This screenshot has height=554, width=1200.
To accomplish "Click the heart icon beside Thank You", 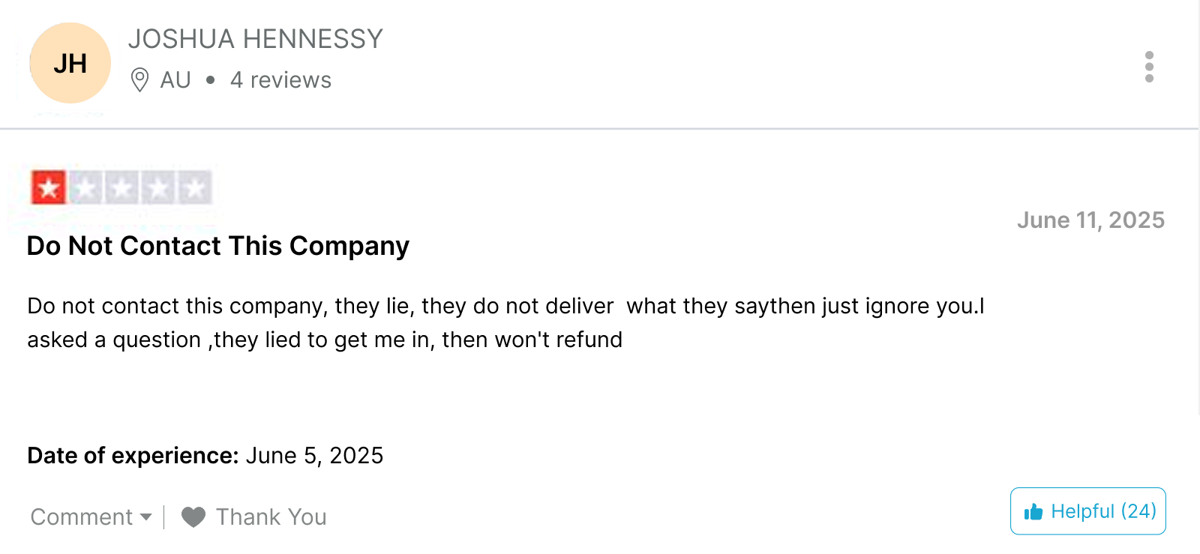I will [193, 517].
